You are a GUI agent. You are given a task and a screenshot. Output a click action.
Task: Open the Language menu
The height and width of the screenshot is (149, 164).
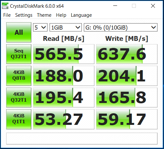click(81, 15)
